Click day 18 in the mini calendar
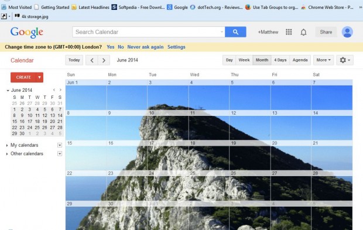363x230 pixels. coord(37,122)
